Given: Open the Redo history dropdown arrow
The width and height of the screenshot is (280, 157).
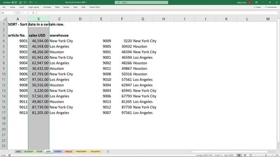Looking at the screenshot, I should pos(33,3).
